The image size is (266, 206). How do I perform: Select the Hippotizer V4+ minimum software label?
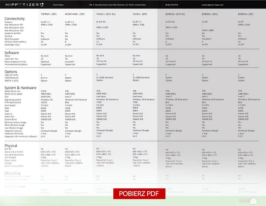click(21, 136)
